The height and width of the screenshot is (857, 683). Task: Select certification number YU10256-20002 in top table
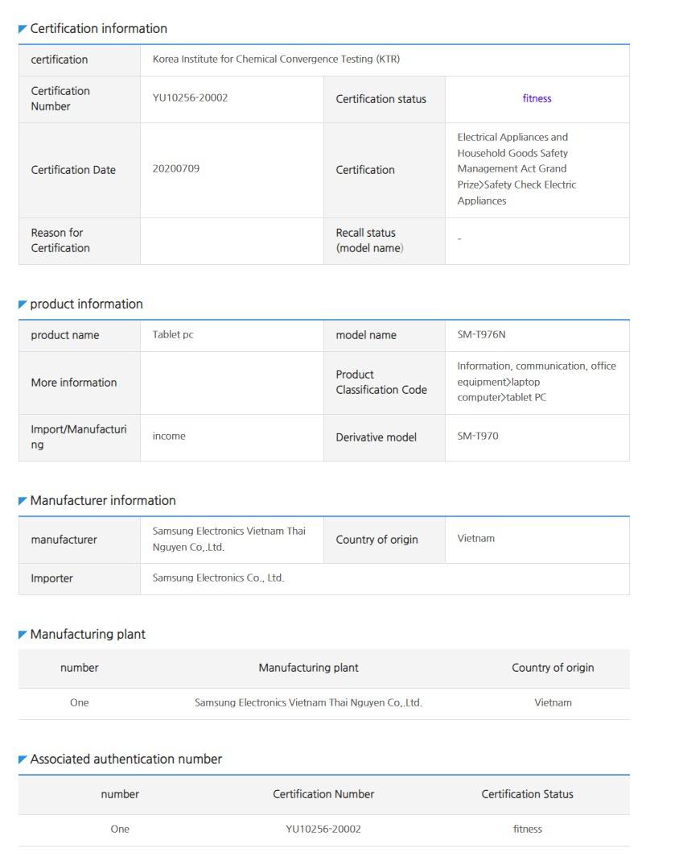click(x=190, y=97)
